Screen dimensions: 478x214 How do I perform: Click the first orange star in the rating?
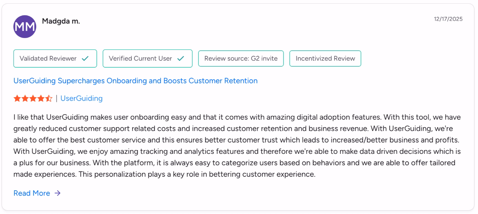tap(17, 98)
